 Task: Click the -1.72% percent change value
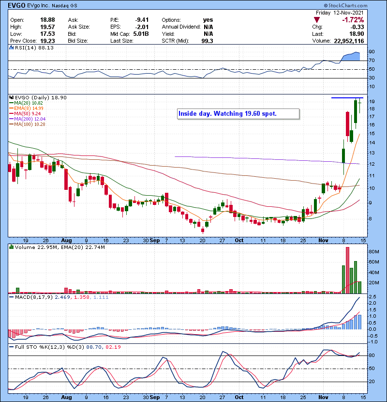(x=353, y=20)
